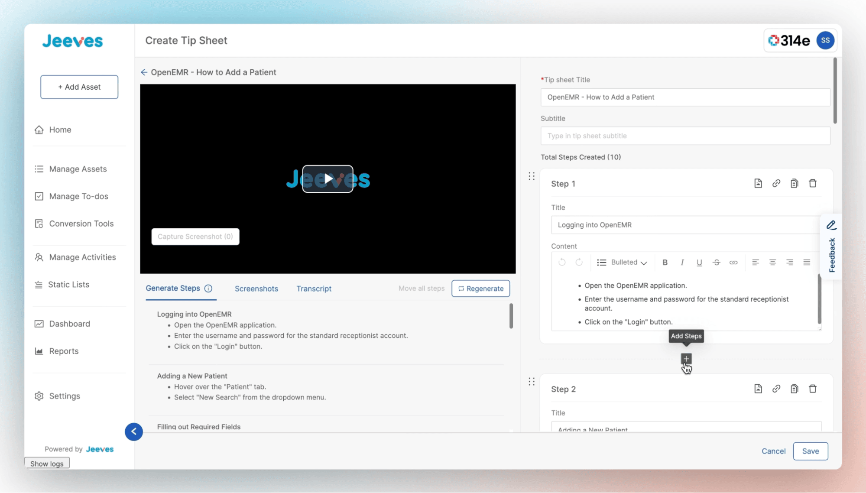Click the 314e organization logo
Screen dimensions: 866x493
(x=789, y=40)
